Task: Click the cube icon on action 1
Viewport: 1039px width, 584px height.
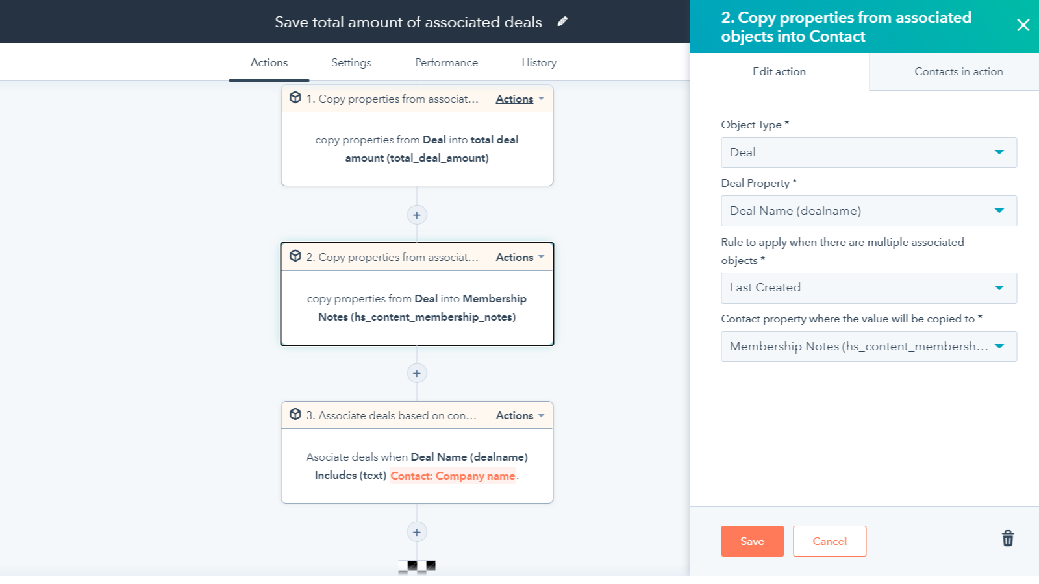Action: [x=295, y=98]
